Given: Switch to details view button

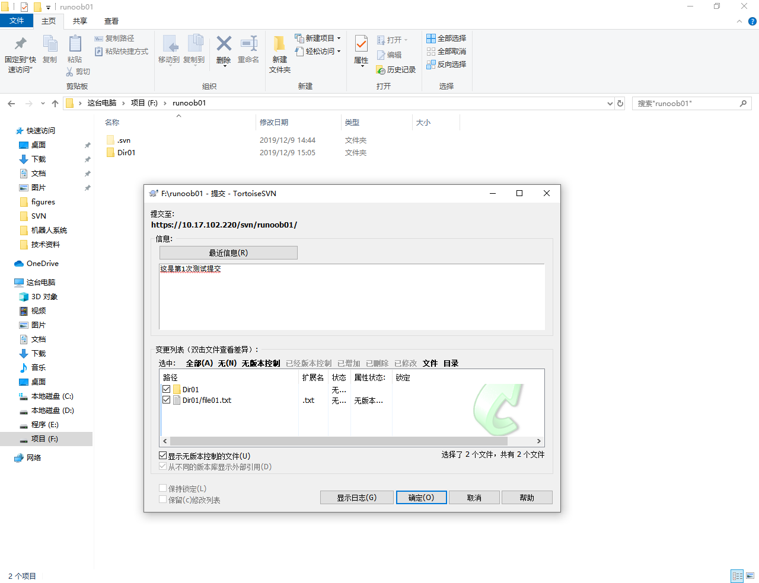Looking at the screenshot, I should click(737, 575).
